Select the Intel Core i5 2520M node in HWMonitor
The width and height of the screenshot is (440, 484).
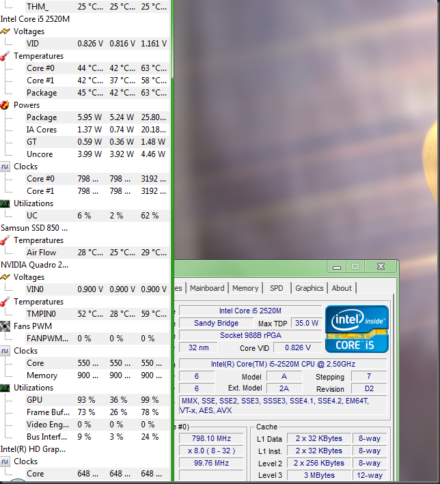click(x=35, y=19)
